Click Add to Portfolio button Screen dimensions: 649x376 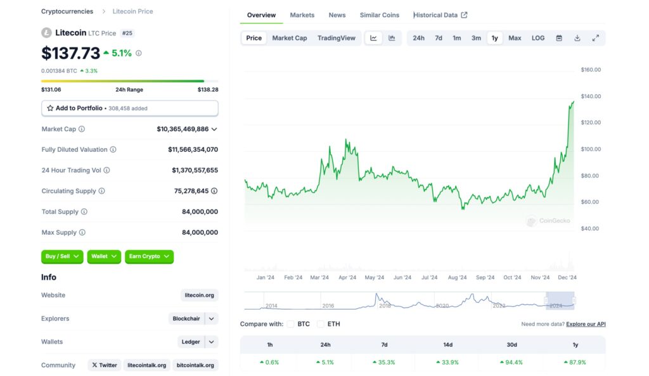pyautogui.click(x=130, y=108)
